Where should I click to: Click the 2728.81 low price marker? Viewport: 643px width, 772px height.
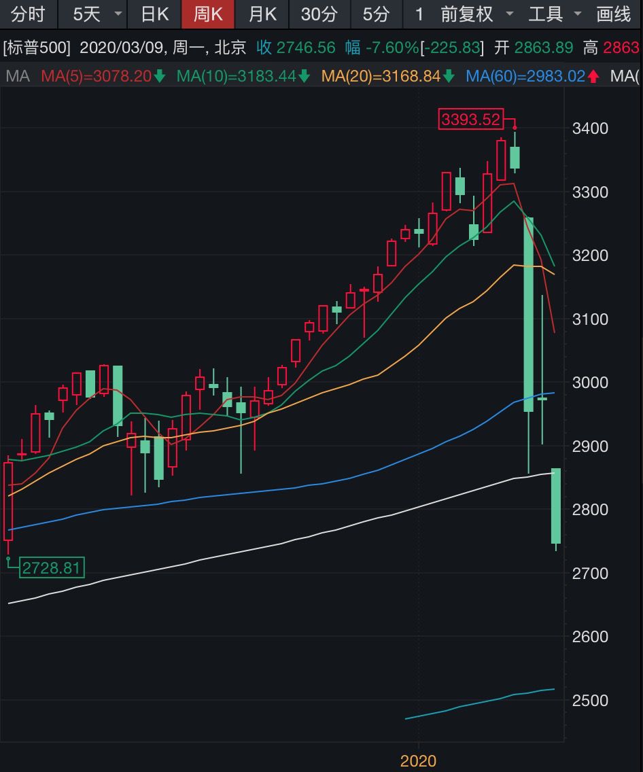51,568
